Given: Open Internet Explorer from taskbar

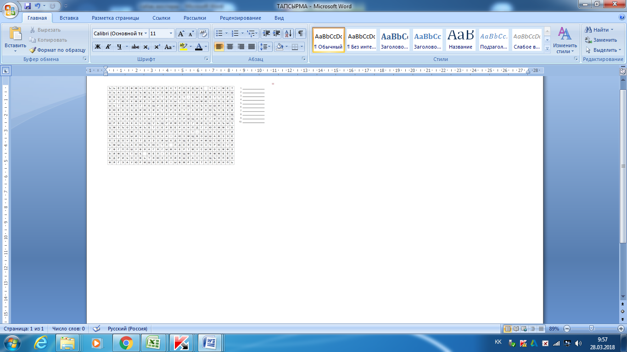Looking at the screenshot, I should [x=41, y=343].
